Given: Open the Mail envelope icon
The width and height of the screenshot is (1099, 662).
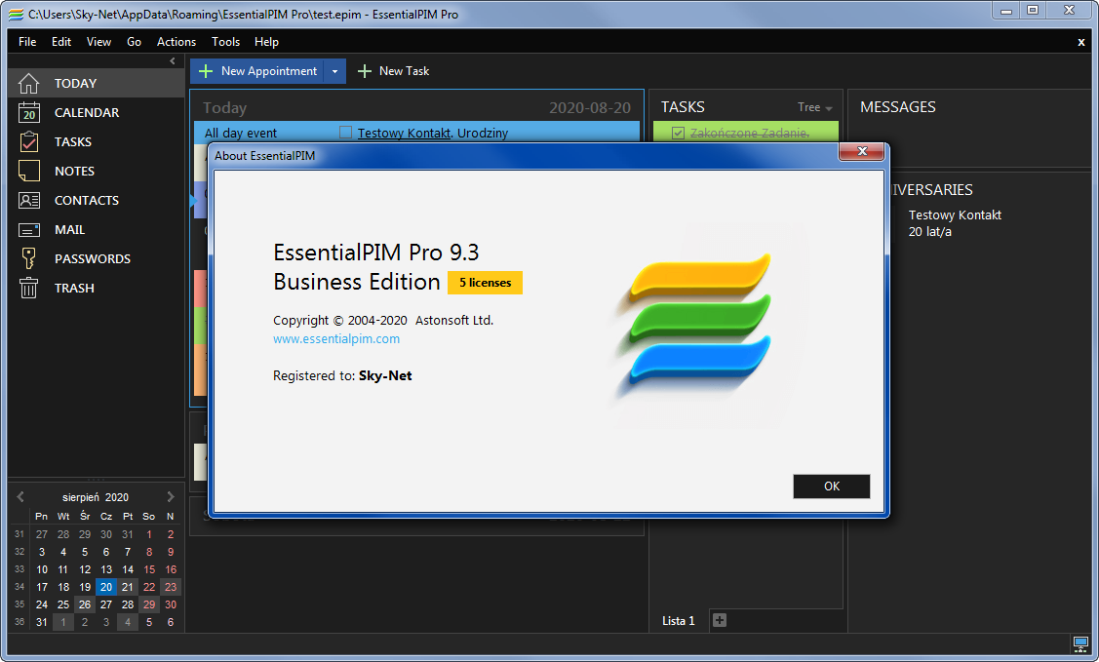Looking at the screenshot, I should pos(28,230).
